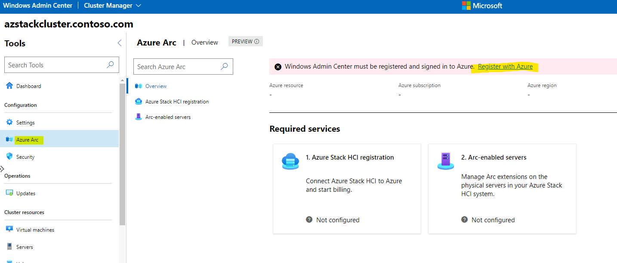Click the Microsoft logo in header

466,6
